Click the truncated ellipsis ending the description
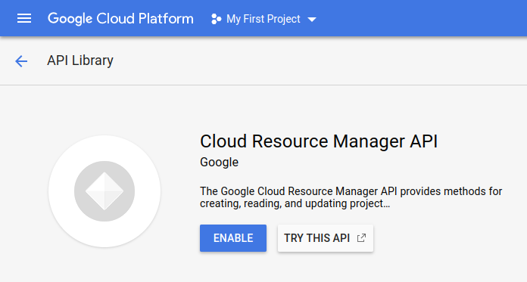527x282 pixels. [x=386, y=204]
